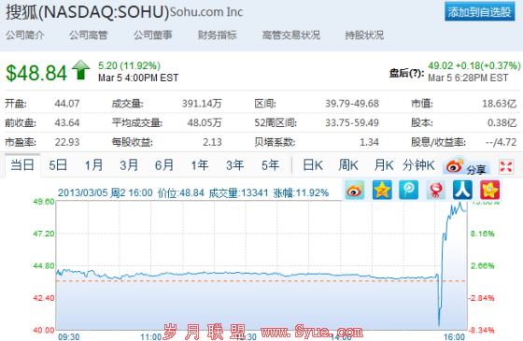This screenshot has height=341, width=523.
Task: Show the 分钟K chart
Action: tap(418, 165)
